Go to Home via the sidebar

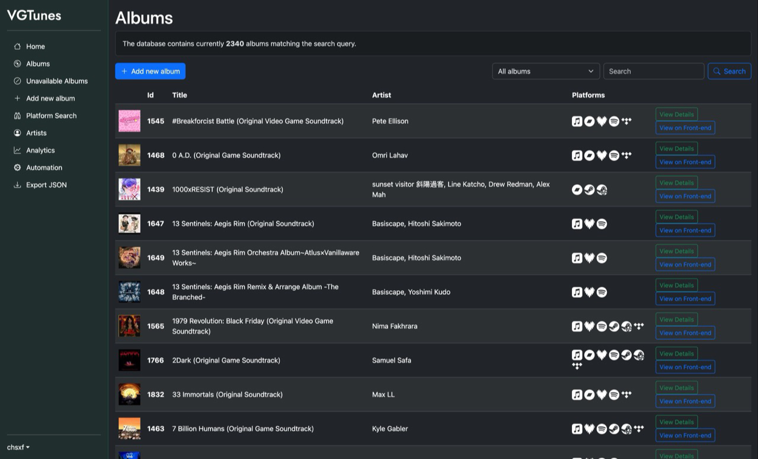35,46
